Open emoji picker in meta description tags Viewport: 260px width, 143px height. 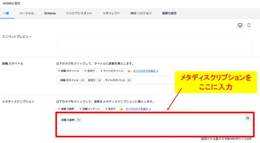tap(122, 109)
